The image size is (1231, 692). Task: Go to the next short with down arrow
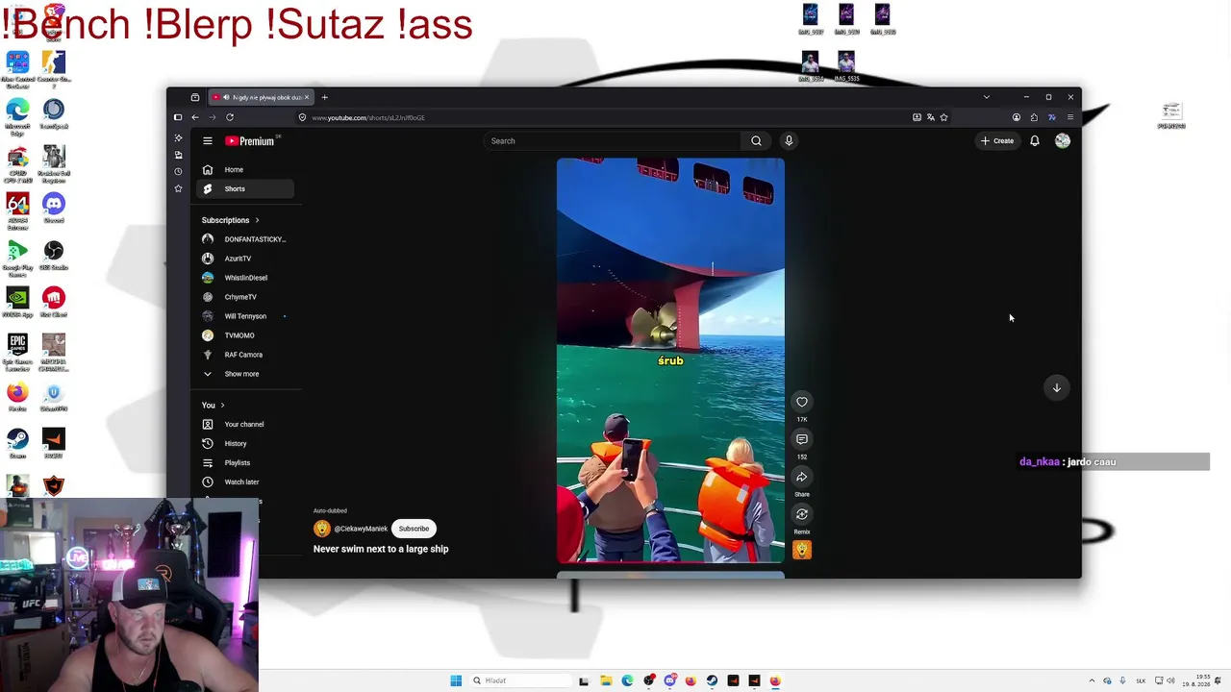coord(1056,387)
